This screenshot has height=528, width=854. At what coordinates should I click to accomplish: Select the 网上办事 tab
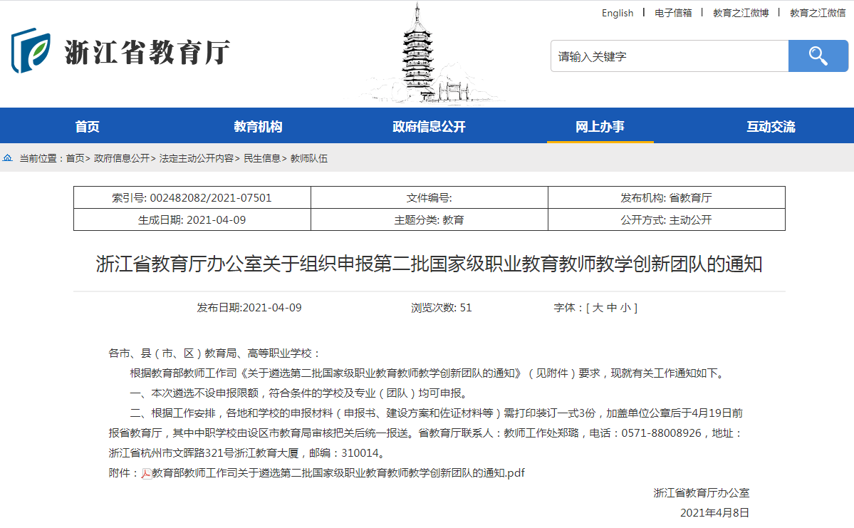pyautogui.click(x=600, y=125)
